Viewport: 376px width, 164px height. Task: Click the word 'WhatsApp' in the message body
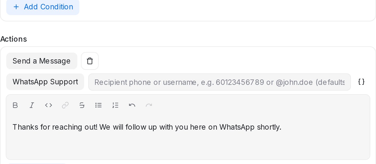[237, 127]
